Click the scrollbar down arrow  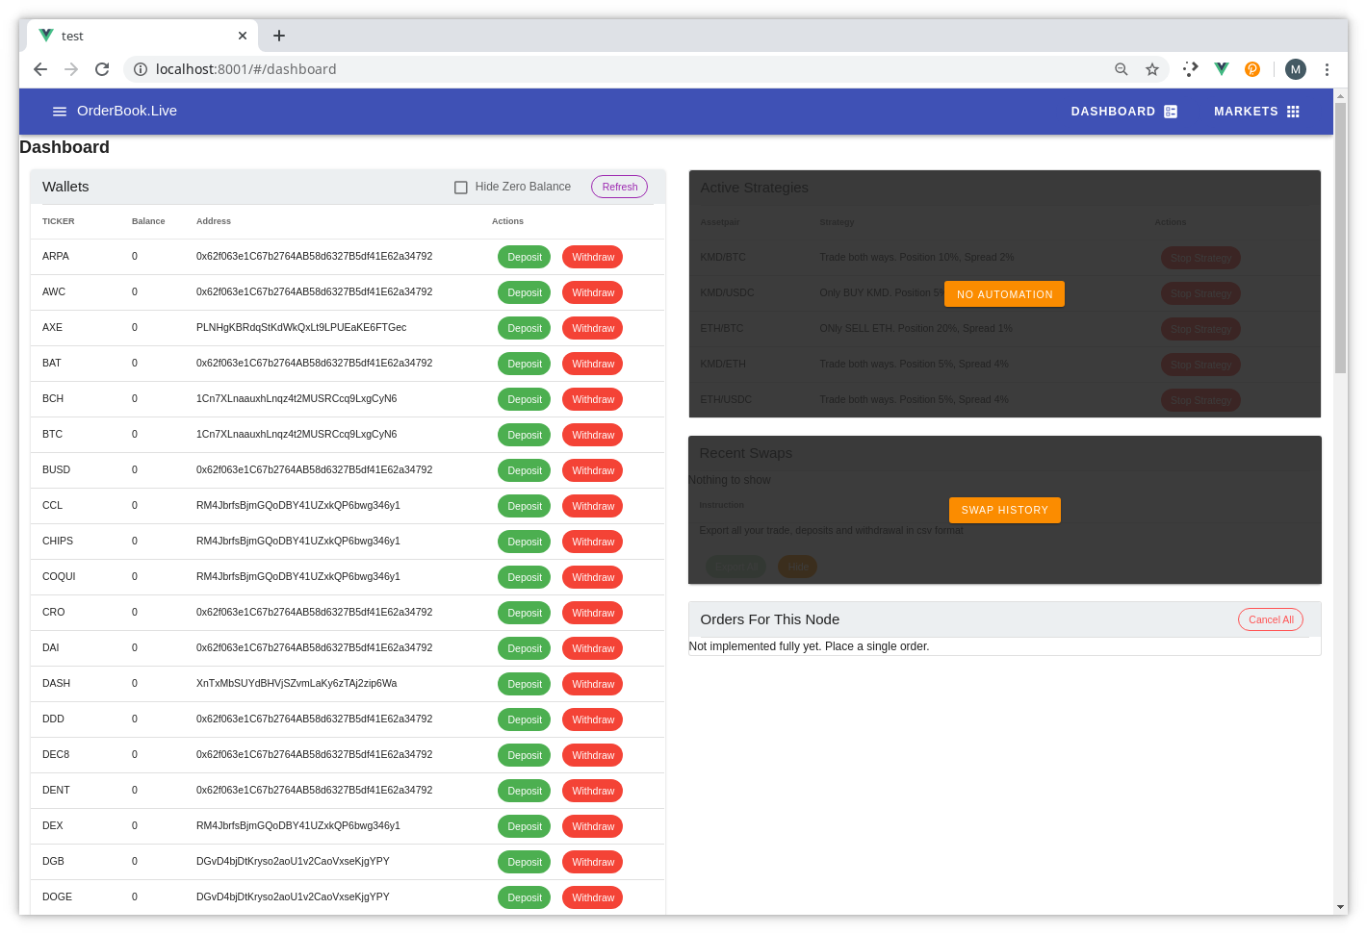pos(1340,907)
